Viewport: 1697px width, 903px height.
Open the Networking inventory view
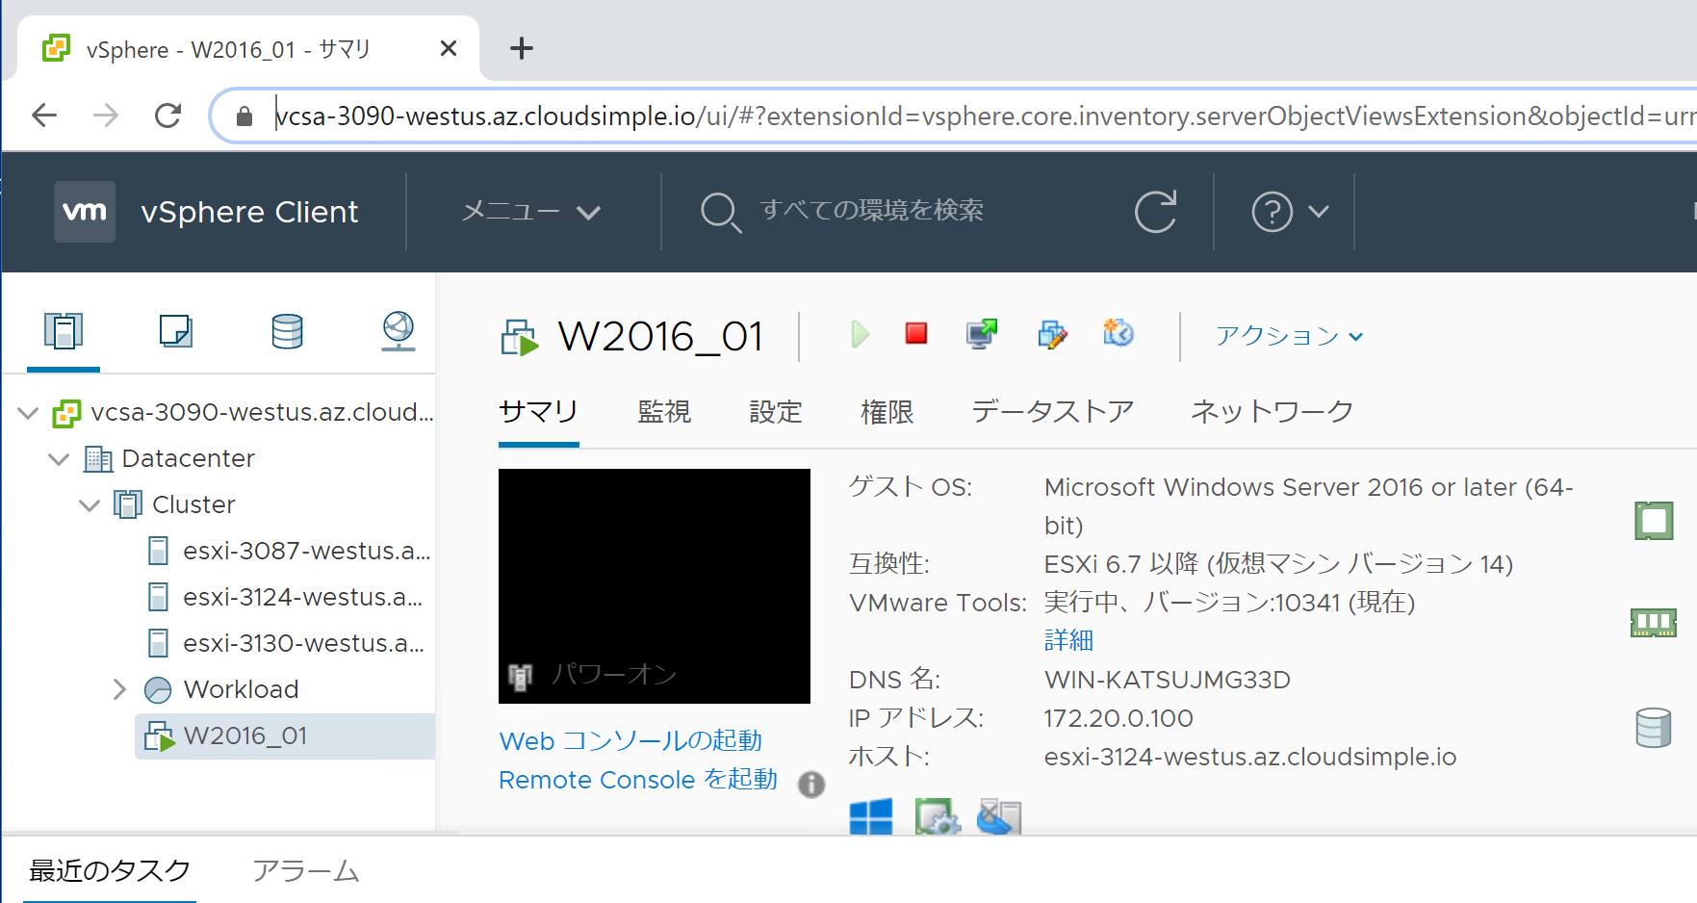(398, 330)
